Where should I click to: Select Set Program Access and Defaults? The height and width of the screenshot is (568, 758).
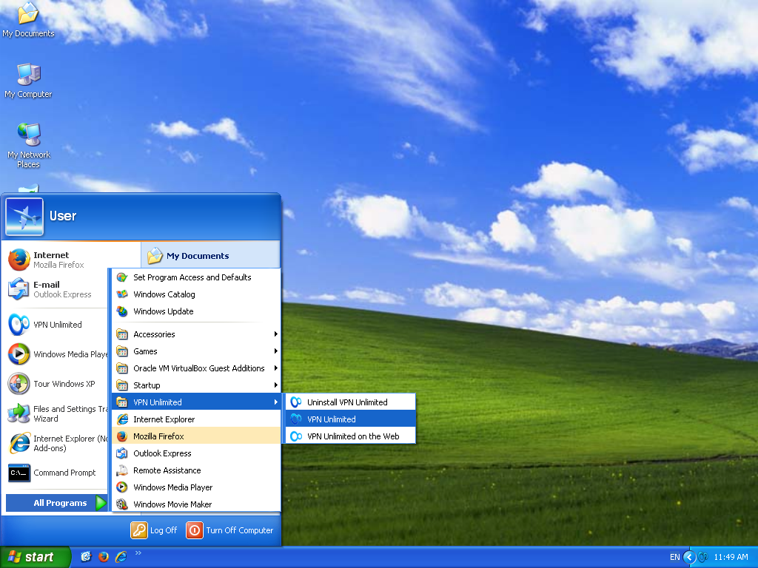196,277
